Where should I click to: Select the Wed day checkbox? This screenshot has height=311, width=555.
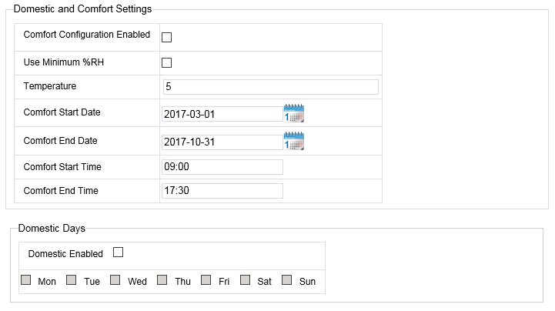(x=115, y=280)
